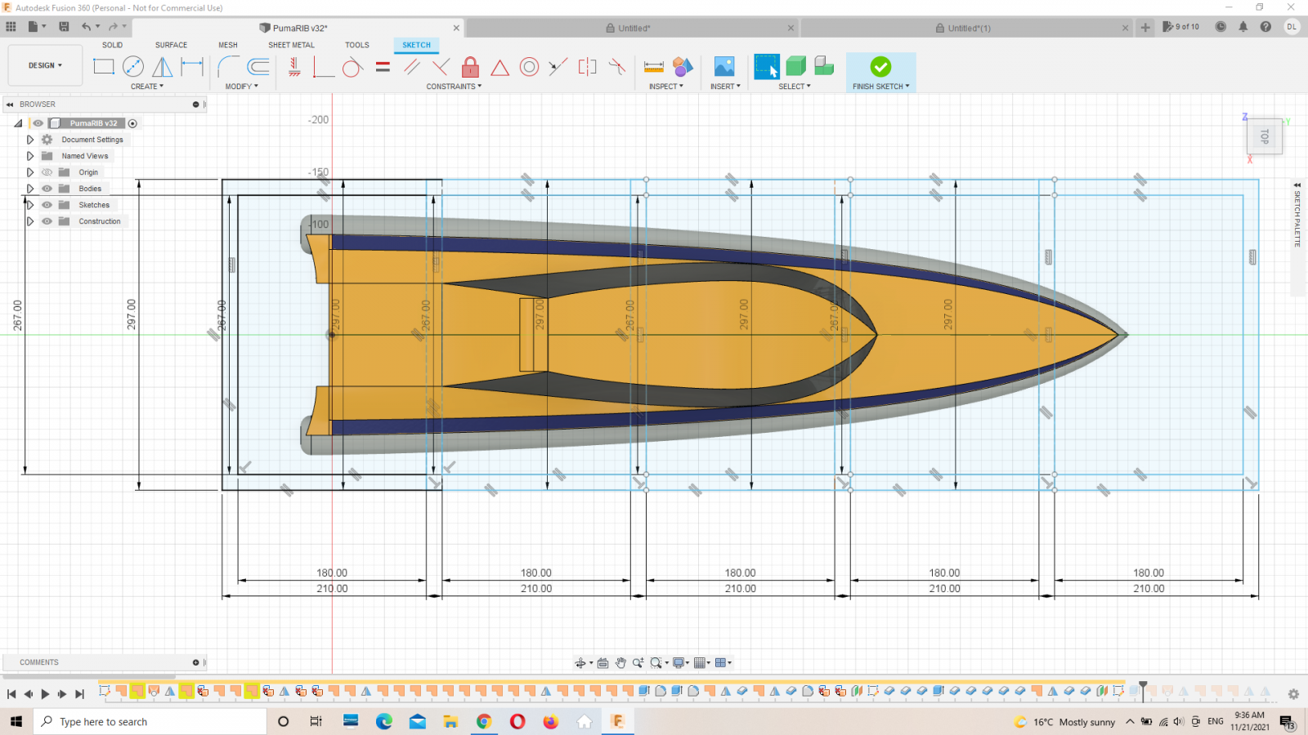Click the TOP face of the ViewCube
This screenshot has height=735, width=1308.
(1265, 136)
